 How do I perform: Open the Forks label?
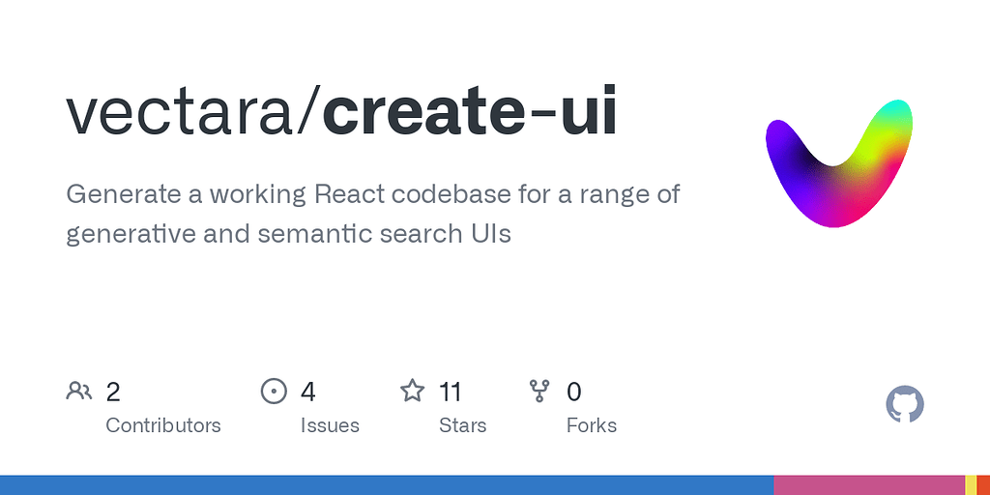click(591, 425)
